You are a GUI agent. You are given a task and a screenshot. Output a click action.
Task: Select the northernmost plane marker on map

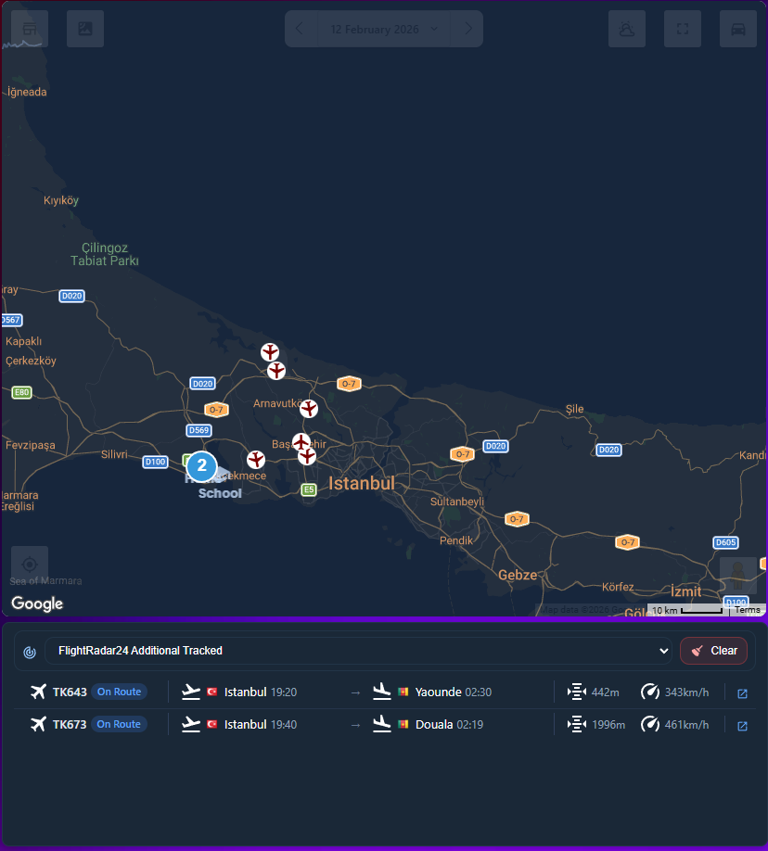point(270,352)
